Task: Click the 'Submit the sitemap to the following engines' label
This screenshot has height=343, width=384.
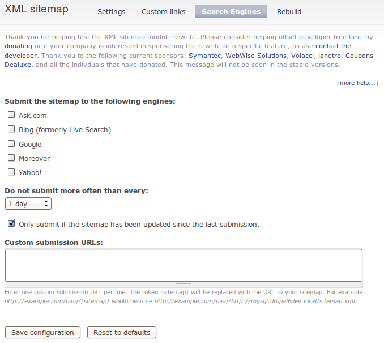Action: 90,101
